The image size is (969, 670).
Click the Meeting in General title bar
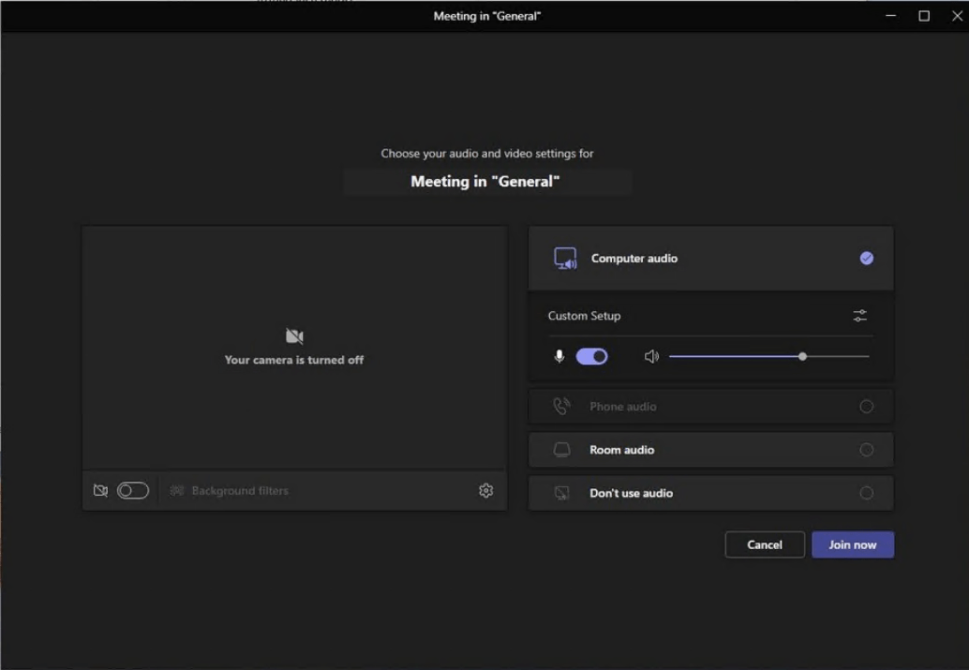click(x=484, y=16)
